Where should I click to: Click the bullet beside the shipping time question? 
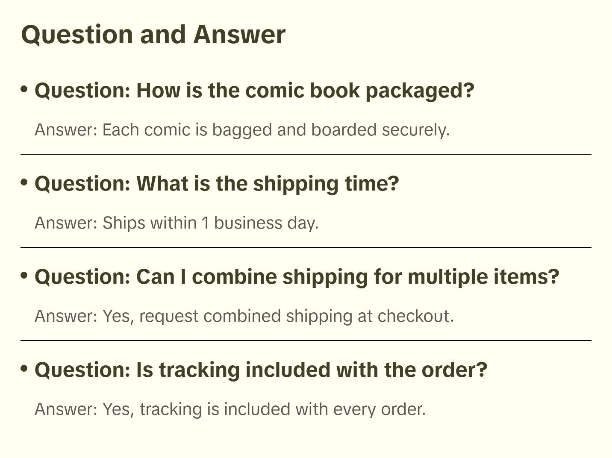[24, 182]
